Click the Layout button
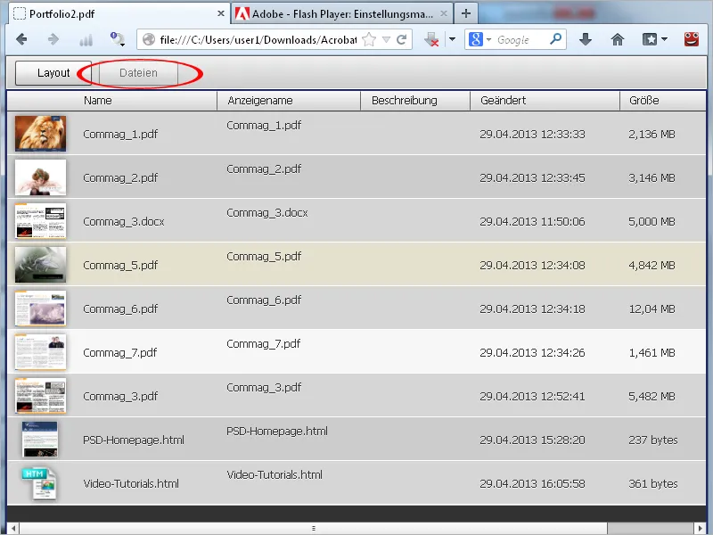The height and width of the screenshot is (535, 713). pos(53,73)
